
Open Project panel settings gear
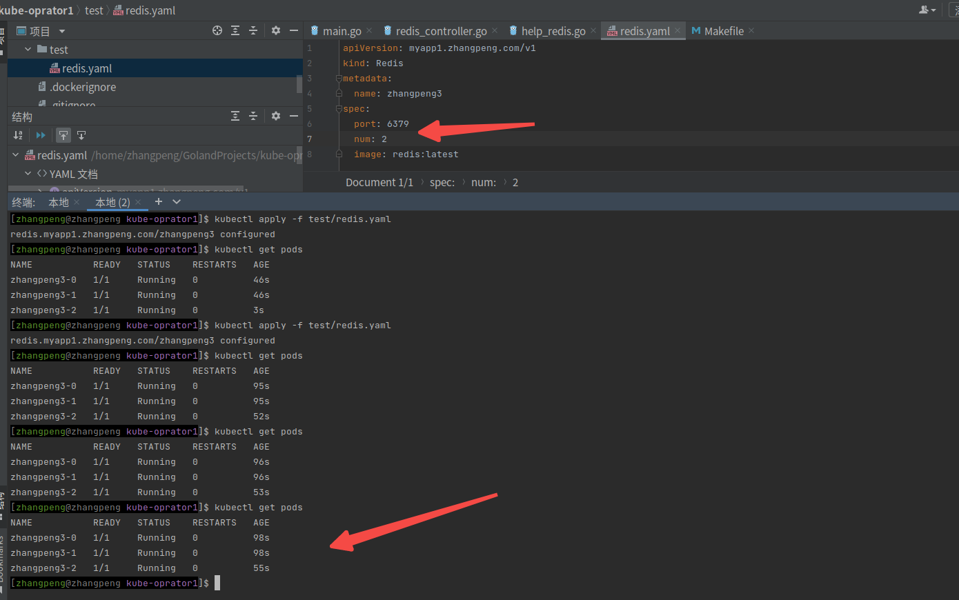click(x=276, y=30)
